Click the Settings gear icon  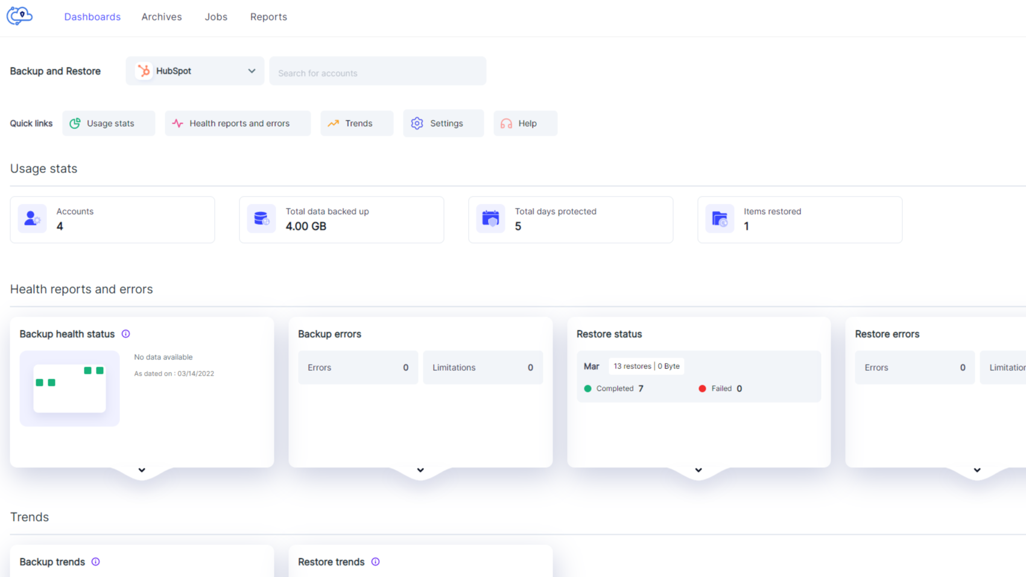point(416,123)
